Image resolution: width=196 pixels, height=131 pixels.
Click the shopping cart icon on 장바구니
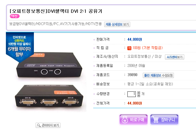tap(156, 120)
